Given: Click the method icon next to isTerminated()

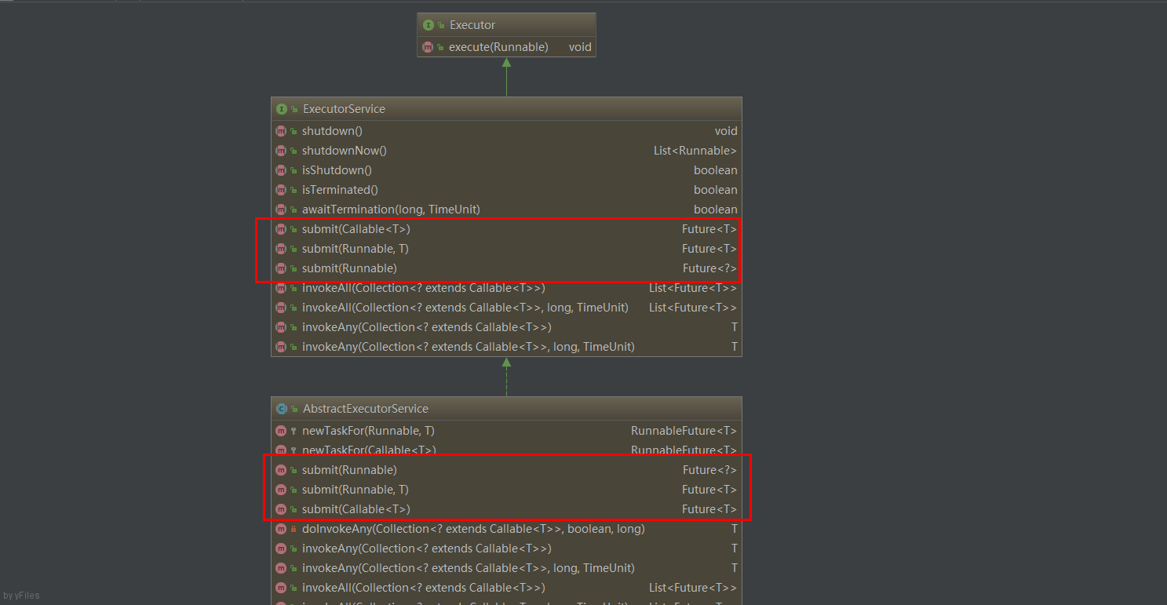Looking at the screenshot, I should coord(281,190).
